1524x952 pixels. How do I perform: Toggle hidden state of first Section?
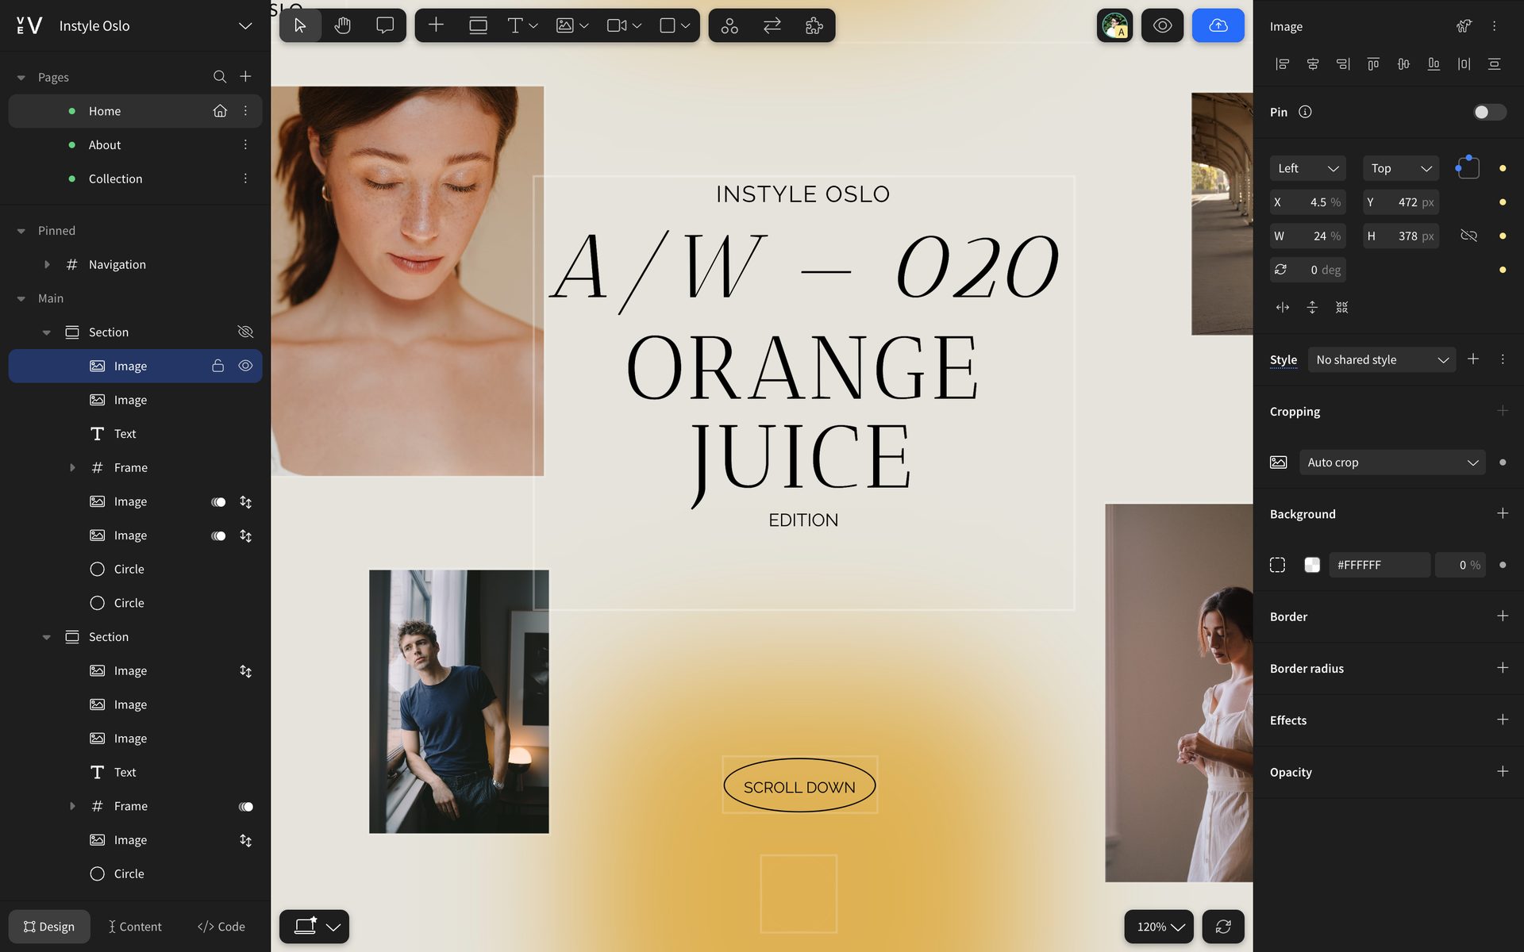point(245,332)
